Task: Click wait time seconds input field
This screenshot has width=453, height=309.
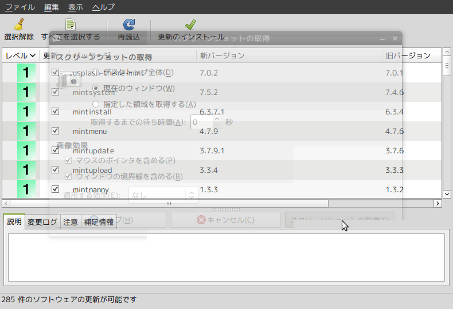Action: tap(202, 122)
